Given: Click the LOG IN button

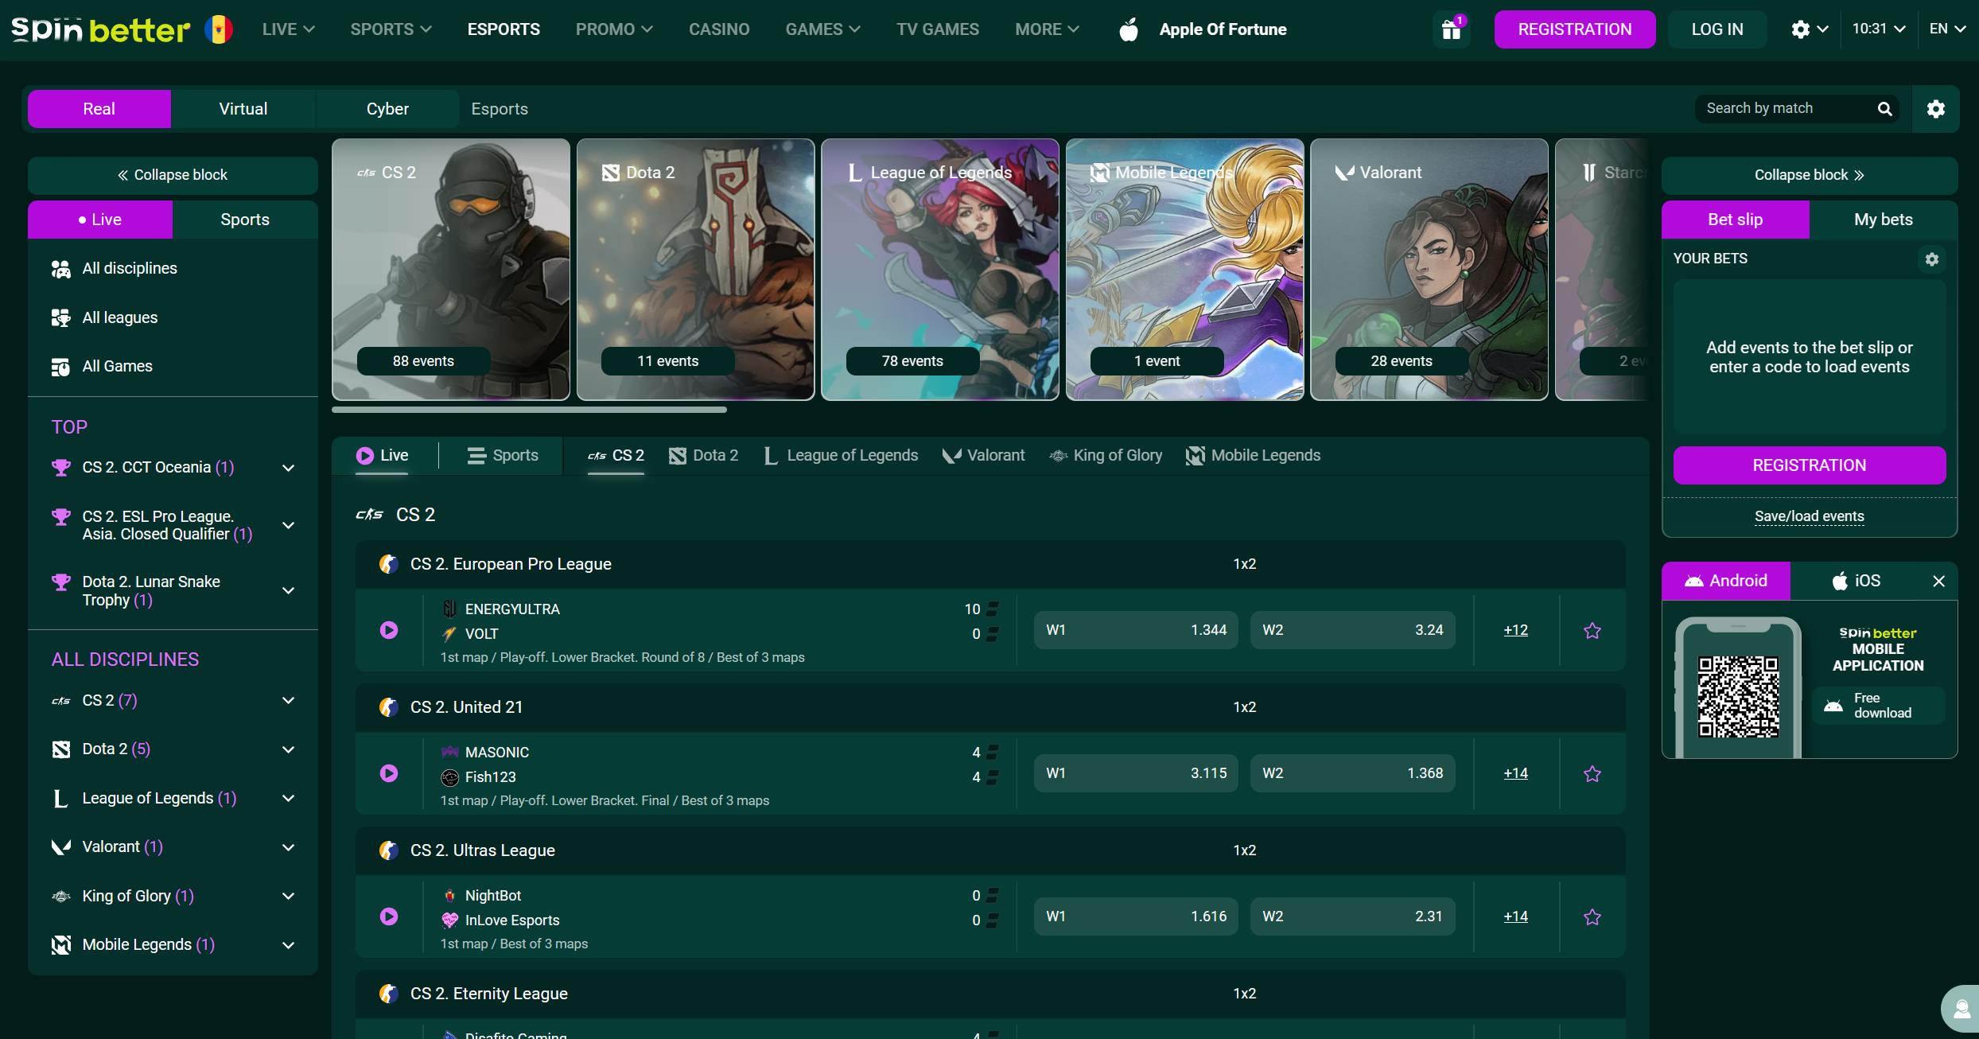Looking at the screenshot, I should [1717, 29].
